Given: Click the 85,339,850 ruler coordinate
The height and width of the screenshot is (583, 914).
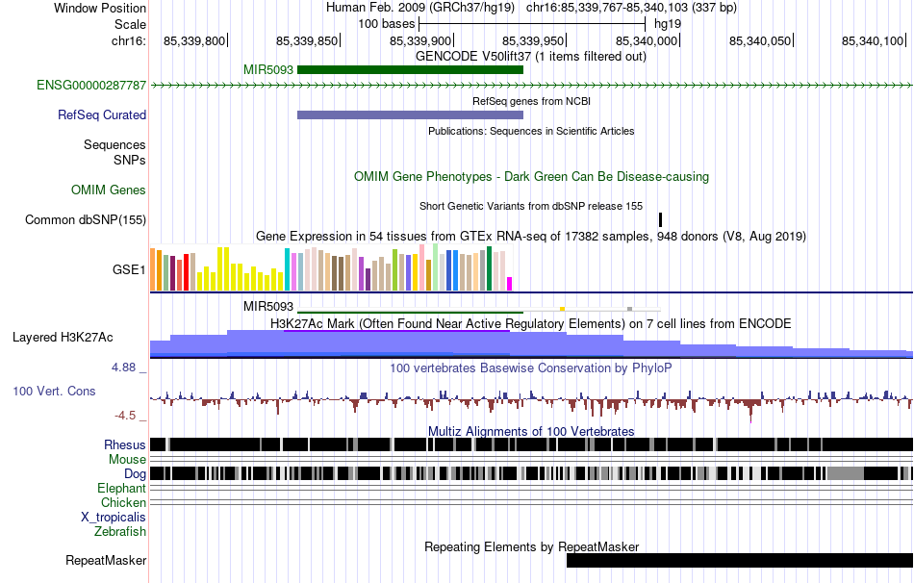Looking at the screenshot, I should point(307,40).
